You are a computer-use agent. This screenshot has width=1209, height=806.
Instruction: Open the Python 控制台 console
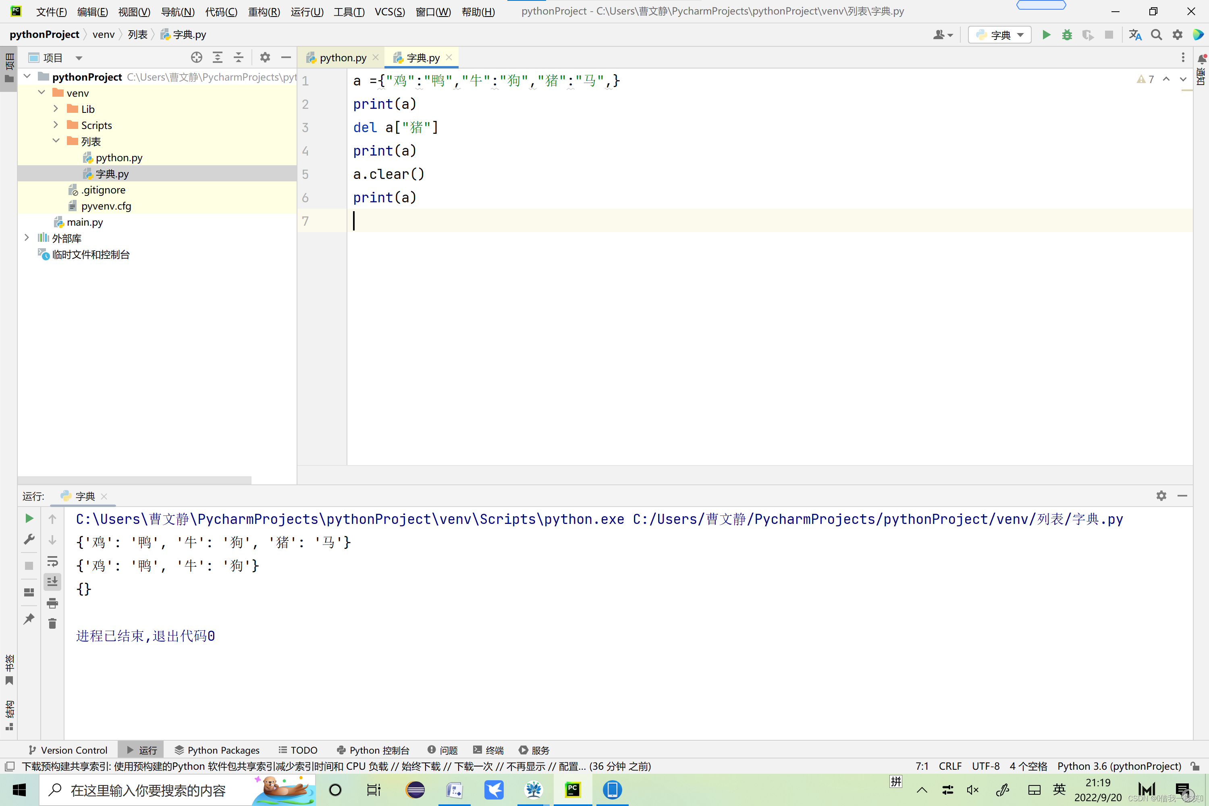[373, 750]
